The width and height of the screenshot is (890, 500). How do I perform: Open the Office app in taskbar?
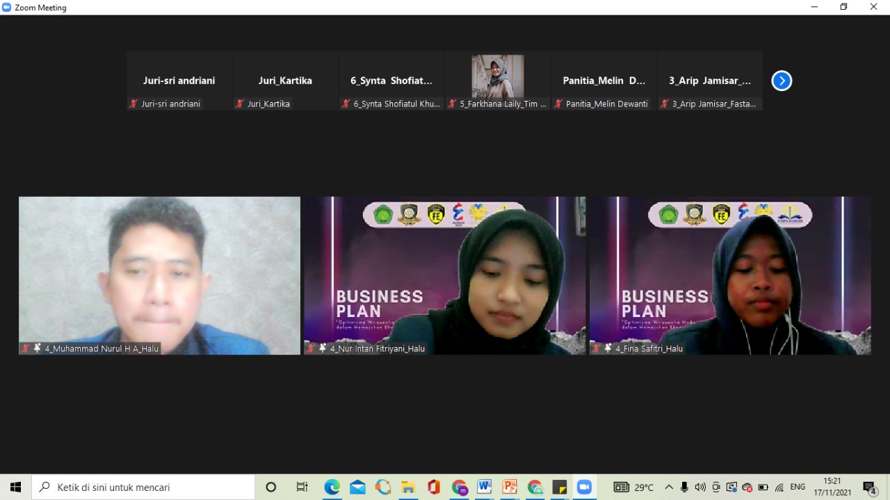[x=434, y=487]
